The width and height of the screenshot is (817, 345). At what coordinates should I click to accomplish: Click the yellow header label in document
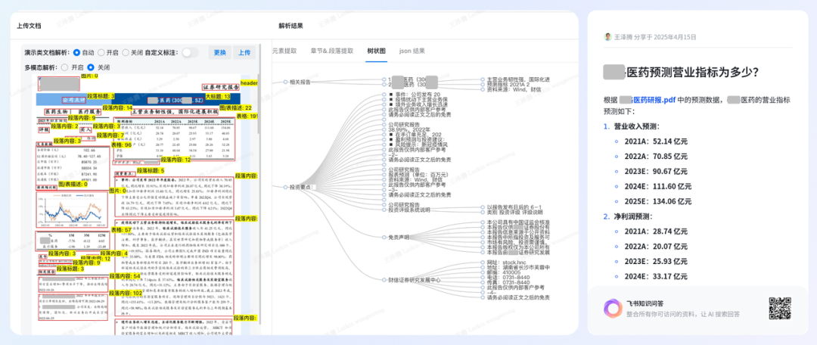click(249, 83)
